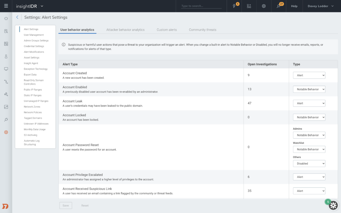Open Public IP Ranges settings
Viewport: 341px width, 213px height.
(x=33, y=90)
